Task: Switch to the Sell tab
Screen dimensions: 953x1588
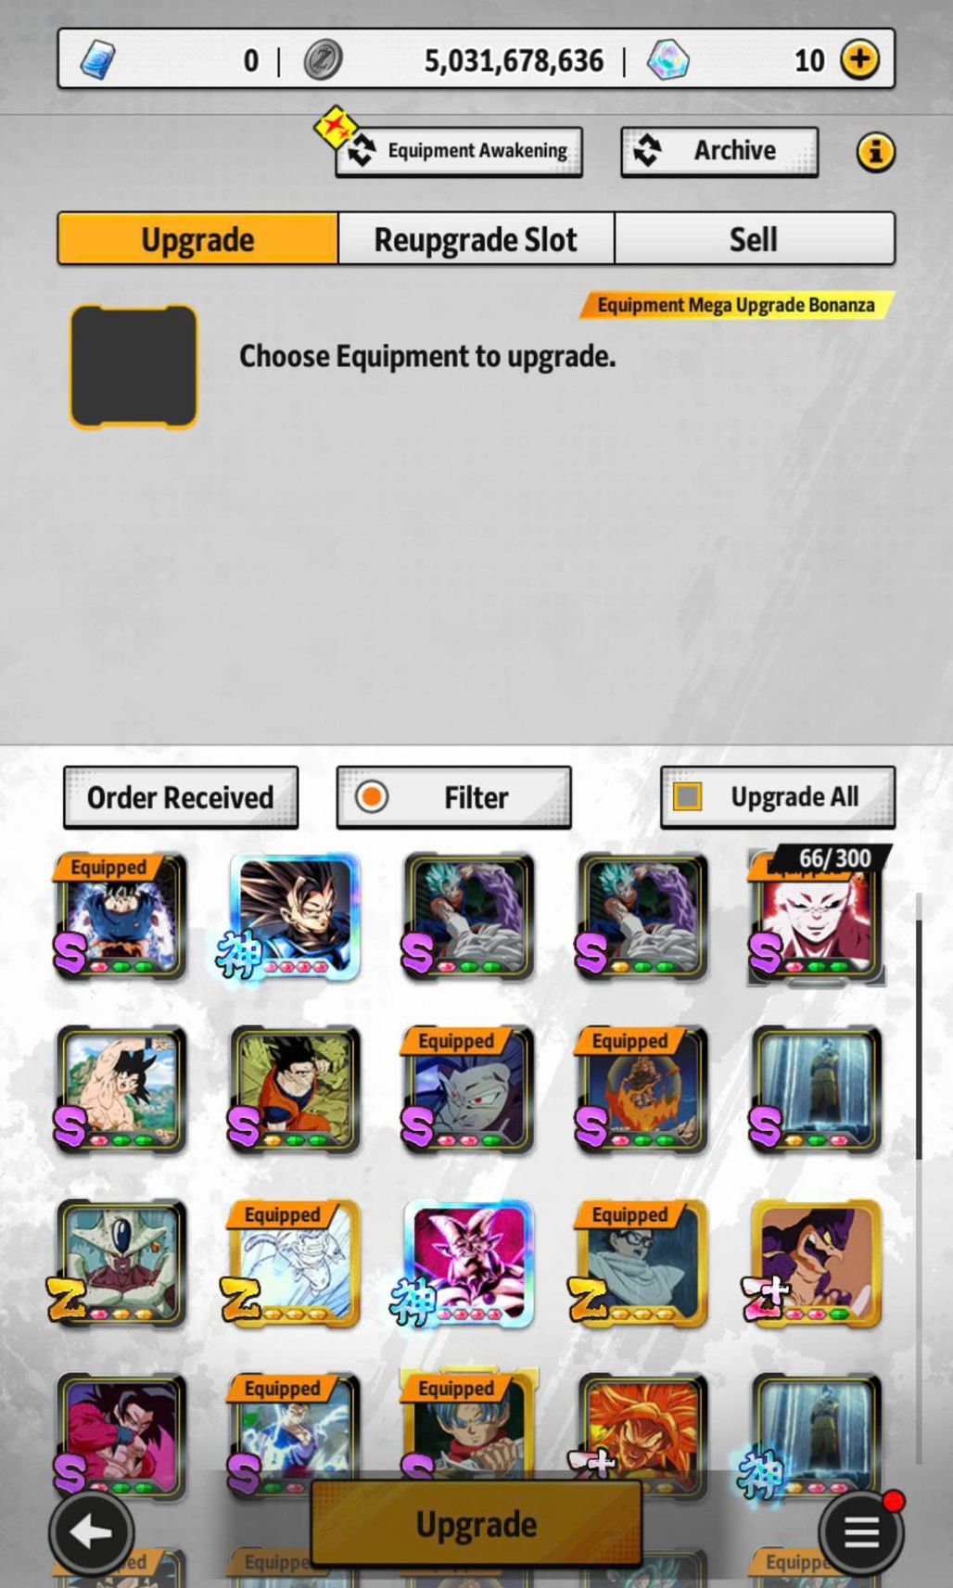Action: pyautogui.click(x=754, y=239)
